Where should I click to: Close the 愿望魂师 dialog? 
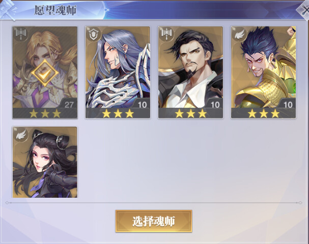[x=304, y=9]
